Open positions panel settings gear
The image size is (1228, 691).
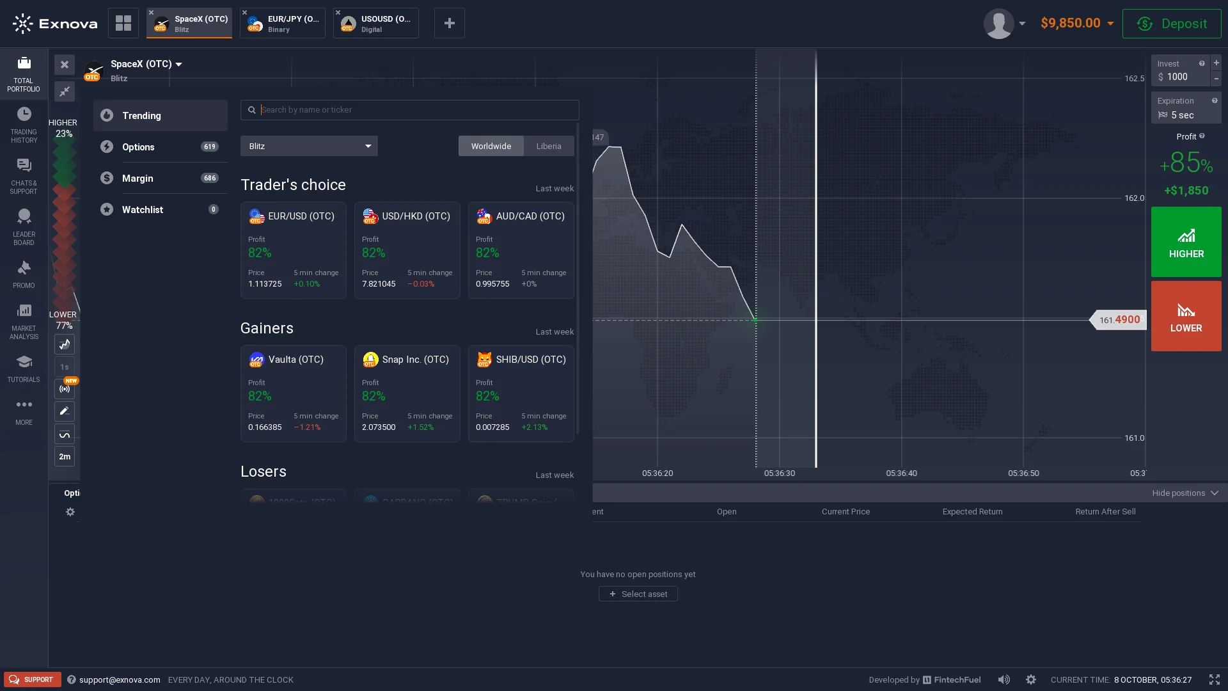[x=70, y=512]
